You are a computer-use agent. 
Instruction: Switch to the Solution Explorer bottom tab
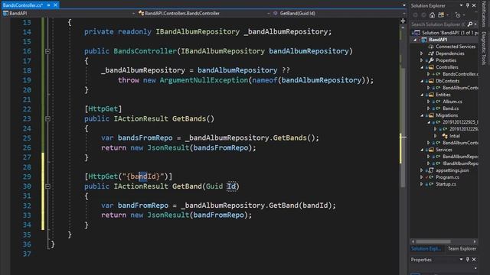426,248
